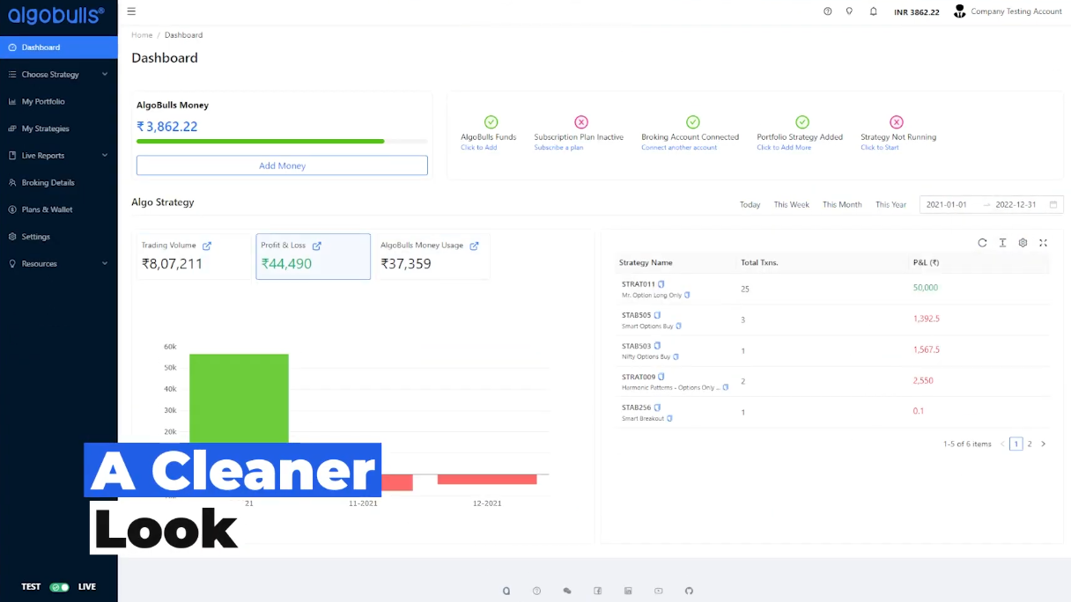Click the 50,000 P&L value
The height and width of the screenshot is (602, 1071).
coord(926,288)
